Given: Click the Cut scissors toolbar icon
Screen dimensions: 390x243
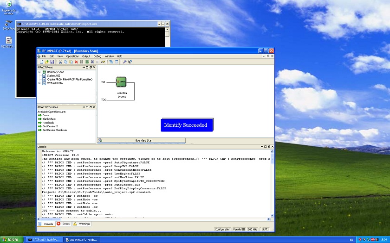Looking at the screenshot, I should tap(60, 62).
